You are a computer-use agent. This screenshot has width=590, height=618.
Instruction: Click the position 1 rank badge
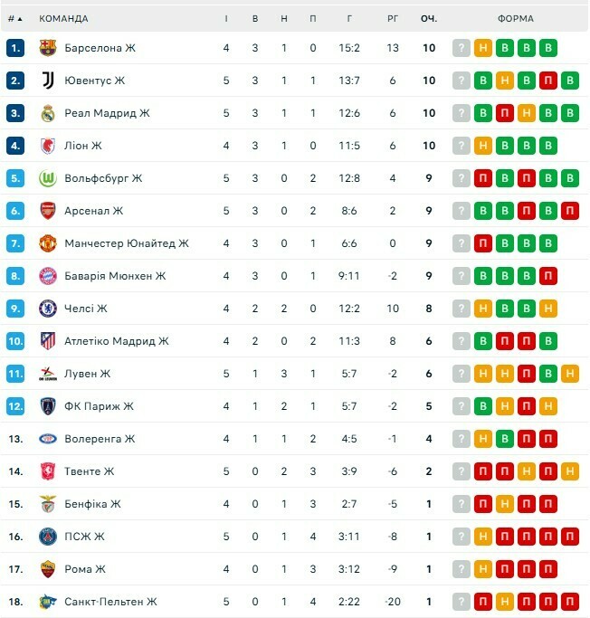15,48
